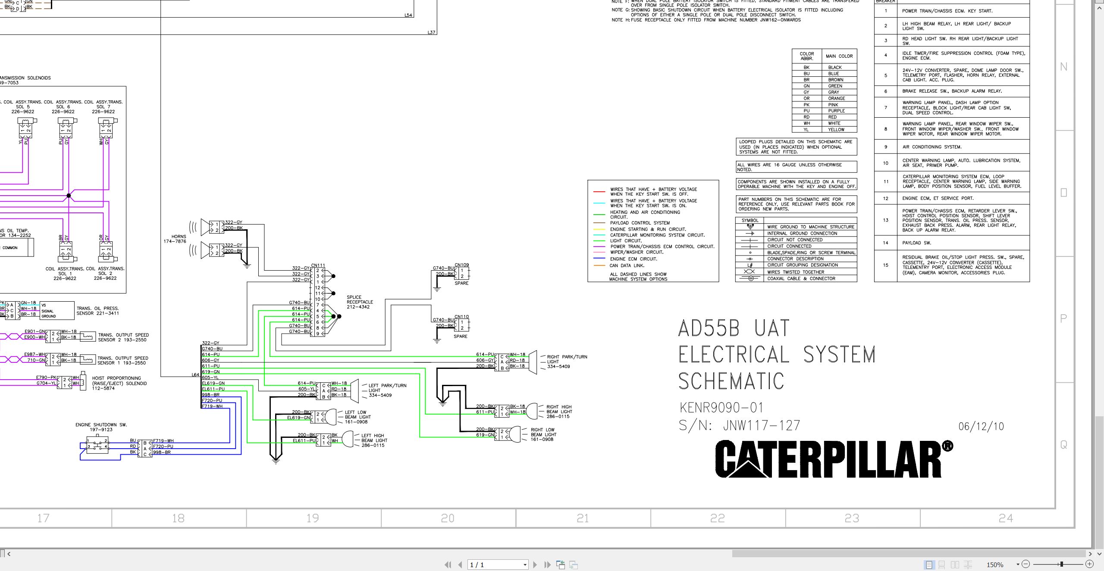The image size is (1104, 571).
Task: Click the LEFT HIGH BEAM LIGHT label
Action: pyautogui.click(x=374, y=440)
